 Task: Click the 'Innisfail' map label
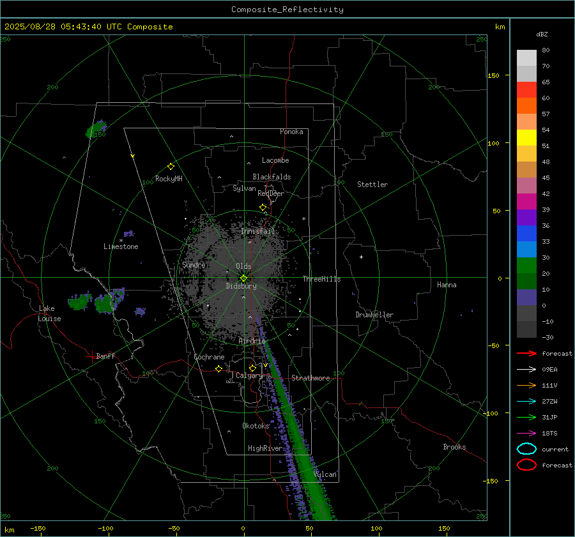(x=258, y=231)
